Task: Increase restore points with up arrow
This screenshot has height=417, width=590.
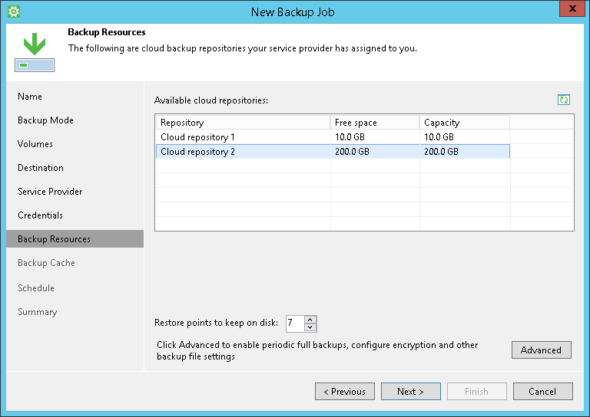Action: click(310, 320)
